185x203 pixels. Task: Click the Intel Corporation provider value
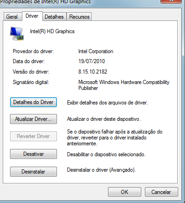(96, 51)
